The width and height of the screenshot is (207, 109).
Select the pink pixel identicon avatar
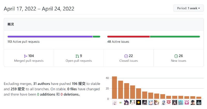coord(187,103)
